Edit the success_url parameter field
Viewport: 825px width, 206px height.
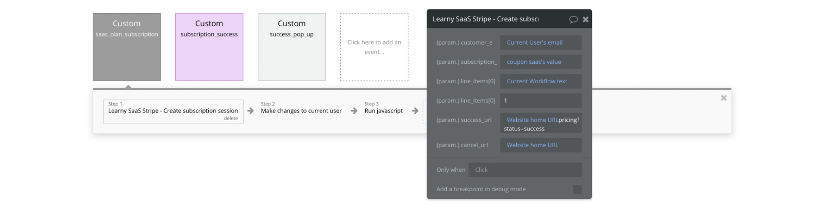(x=540, y=124)
